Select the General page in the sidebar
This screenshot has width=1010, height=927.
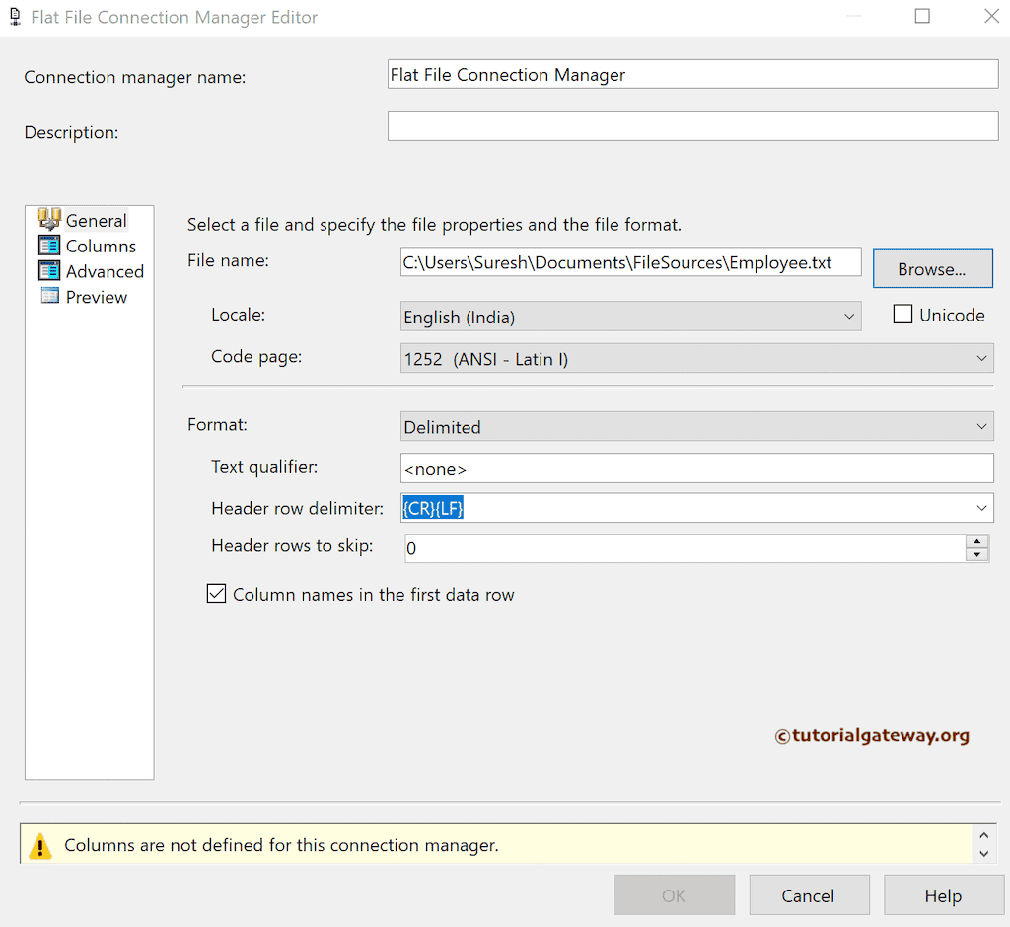pos(96,219)
